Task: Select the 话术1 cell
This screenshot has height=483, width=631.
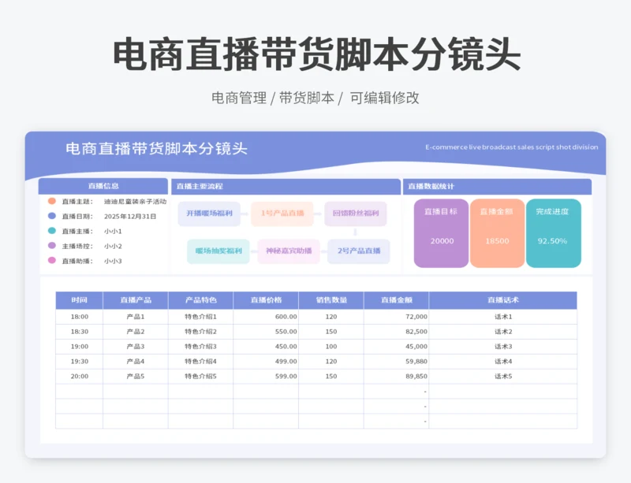Action: click(503, 317)
